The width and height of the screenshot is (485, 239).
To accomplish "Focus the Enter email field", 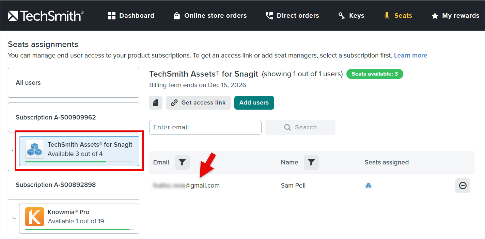I will click(205, 127).
